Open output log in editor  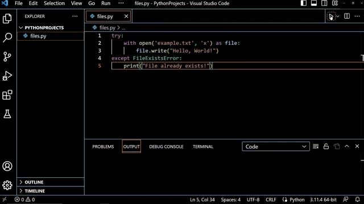337,146
